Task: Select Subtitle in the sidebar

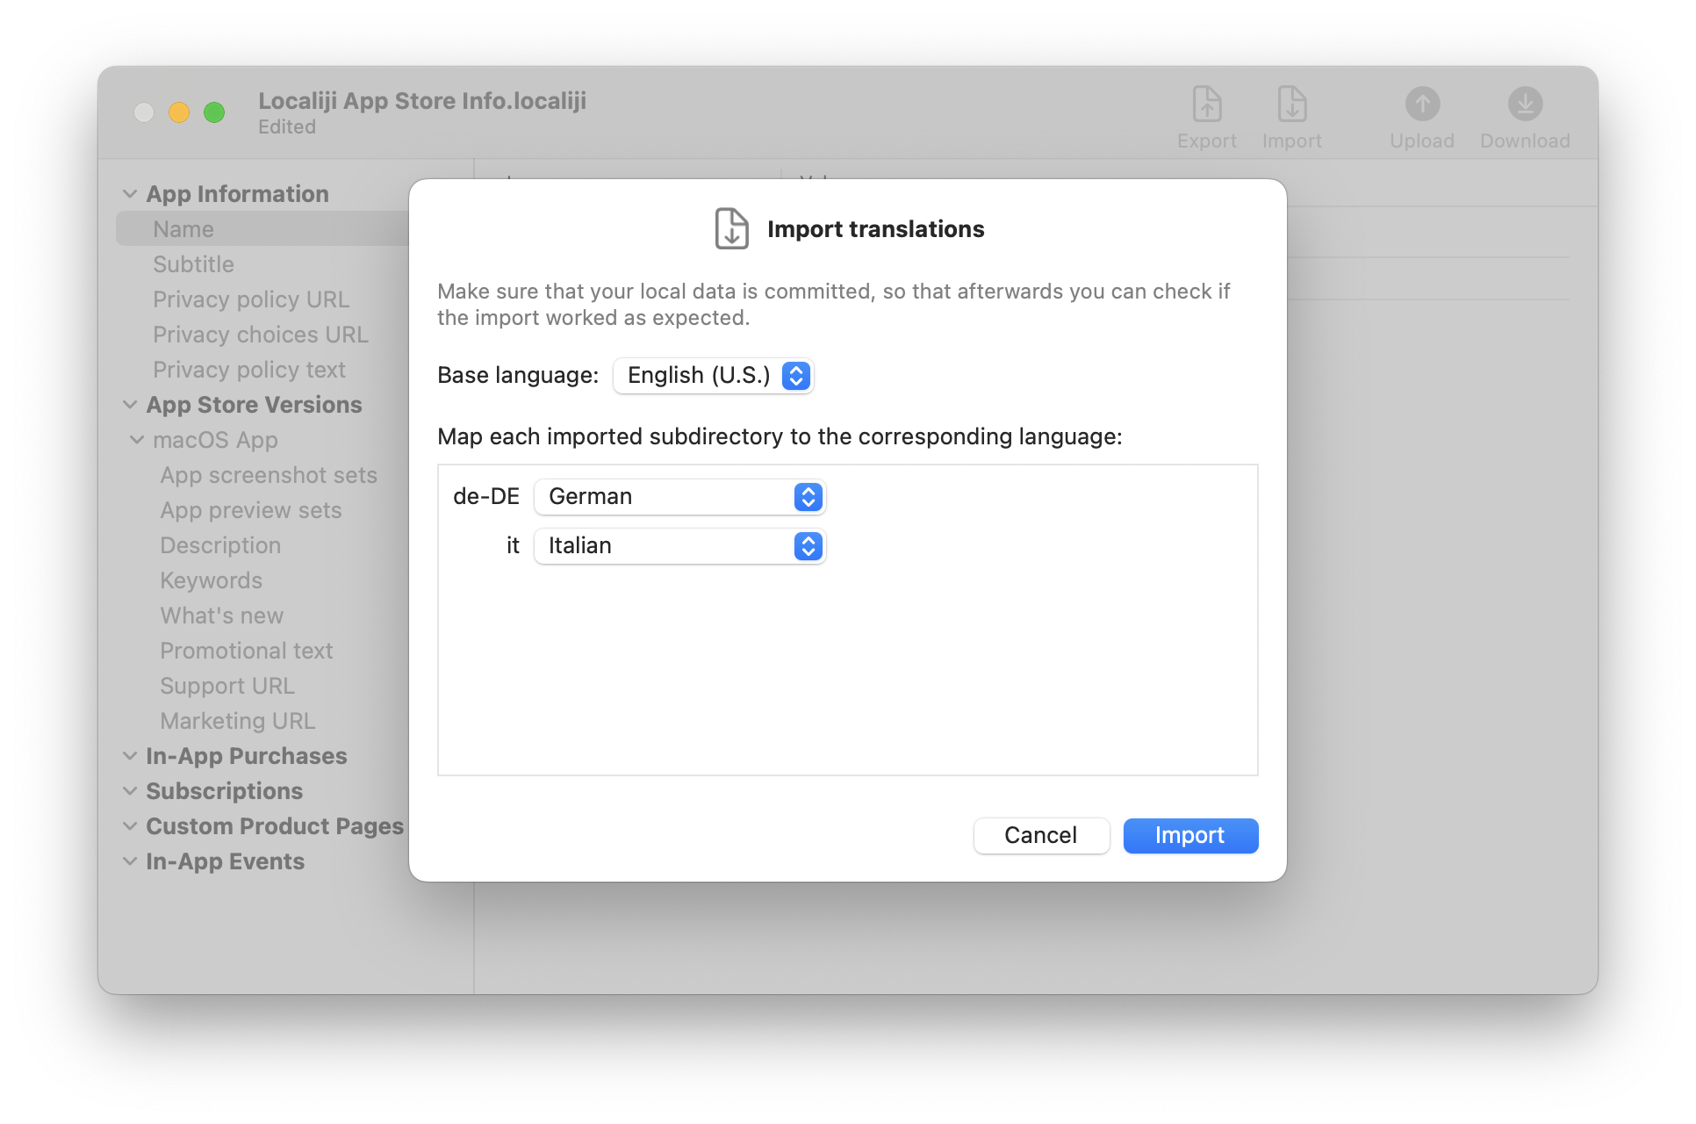Action: point(193,263)
